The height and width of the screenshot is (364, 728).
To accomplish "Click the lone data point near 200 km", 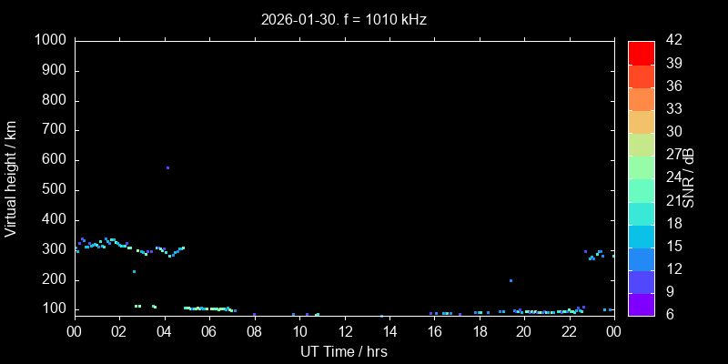I will click(x=511, y=281).
